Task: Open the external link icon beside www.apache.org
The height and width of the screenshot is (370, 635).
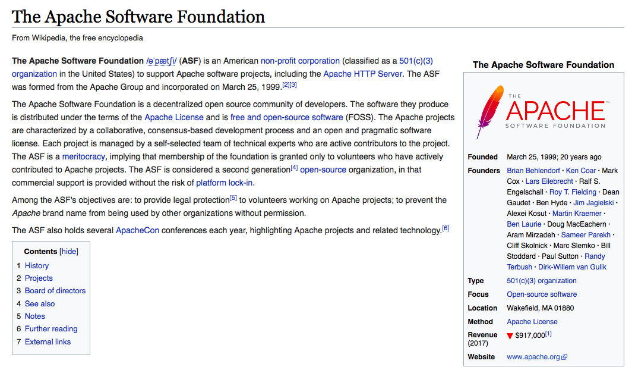Action: (564, 357)
